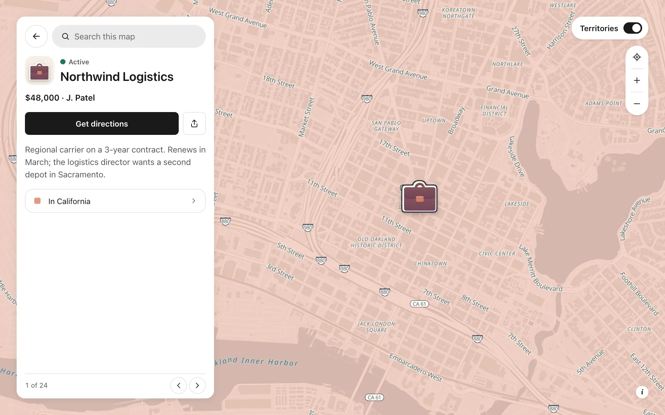Toggle the Territories switch off
This screenshot has height=415, width=665.
633,28
